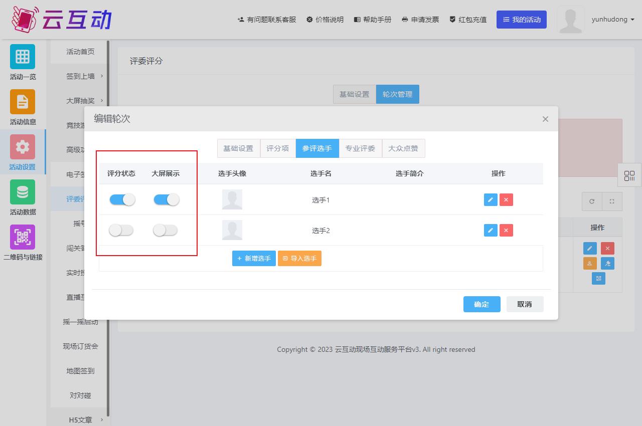Click the floating QR code panel icon
642x426 pixels.
point(629,176)
